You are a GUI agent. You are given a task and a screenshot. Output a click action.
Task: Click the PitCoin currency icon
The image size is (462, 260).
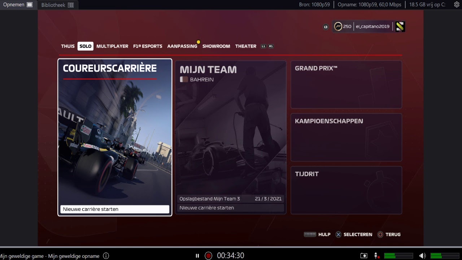pyautogui.click(x=338, y=27)
